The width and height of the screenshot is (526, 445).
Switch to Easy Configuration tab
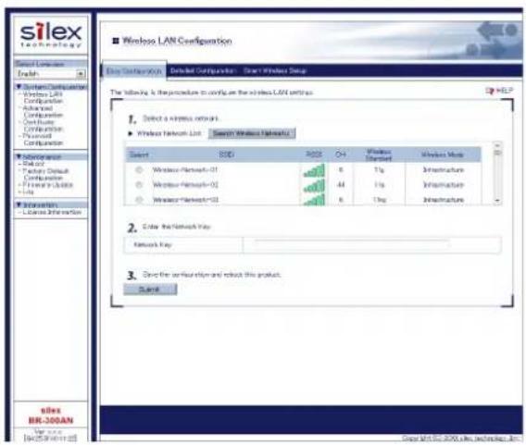(134, 71)
